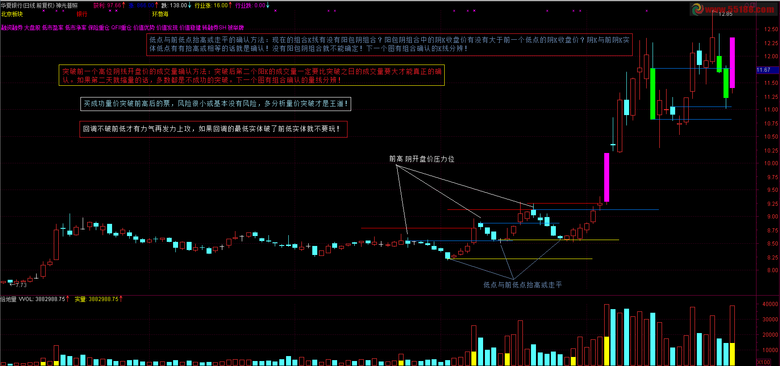Select the 前高 阴开盘价压力位 annotation text
The image size is (780, 366).
pos(422,159)
